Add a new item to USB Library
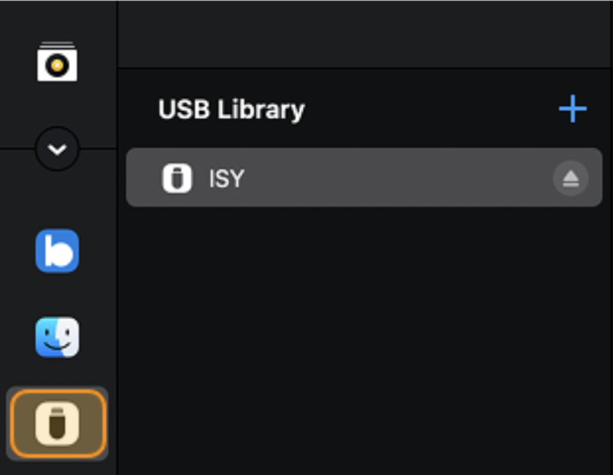613x475 pixels. pos(573,110)
